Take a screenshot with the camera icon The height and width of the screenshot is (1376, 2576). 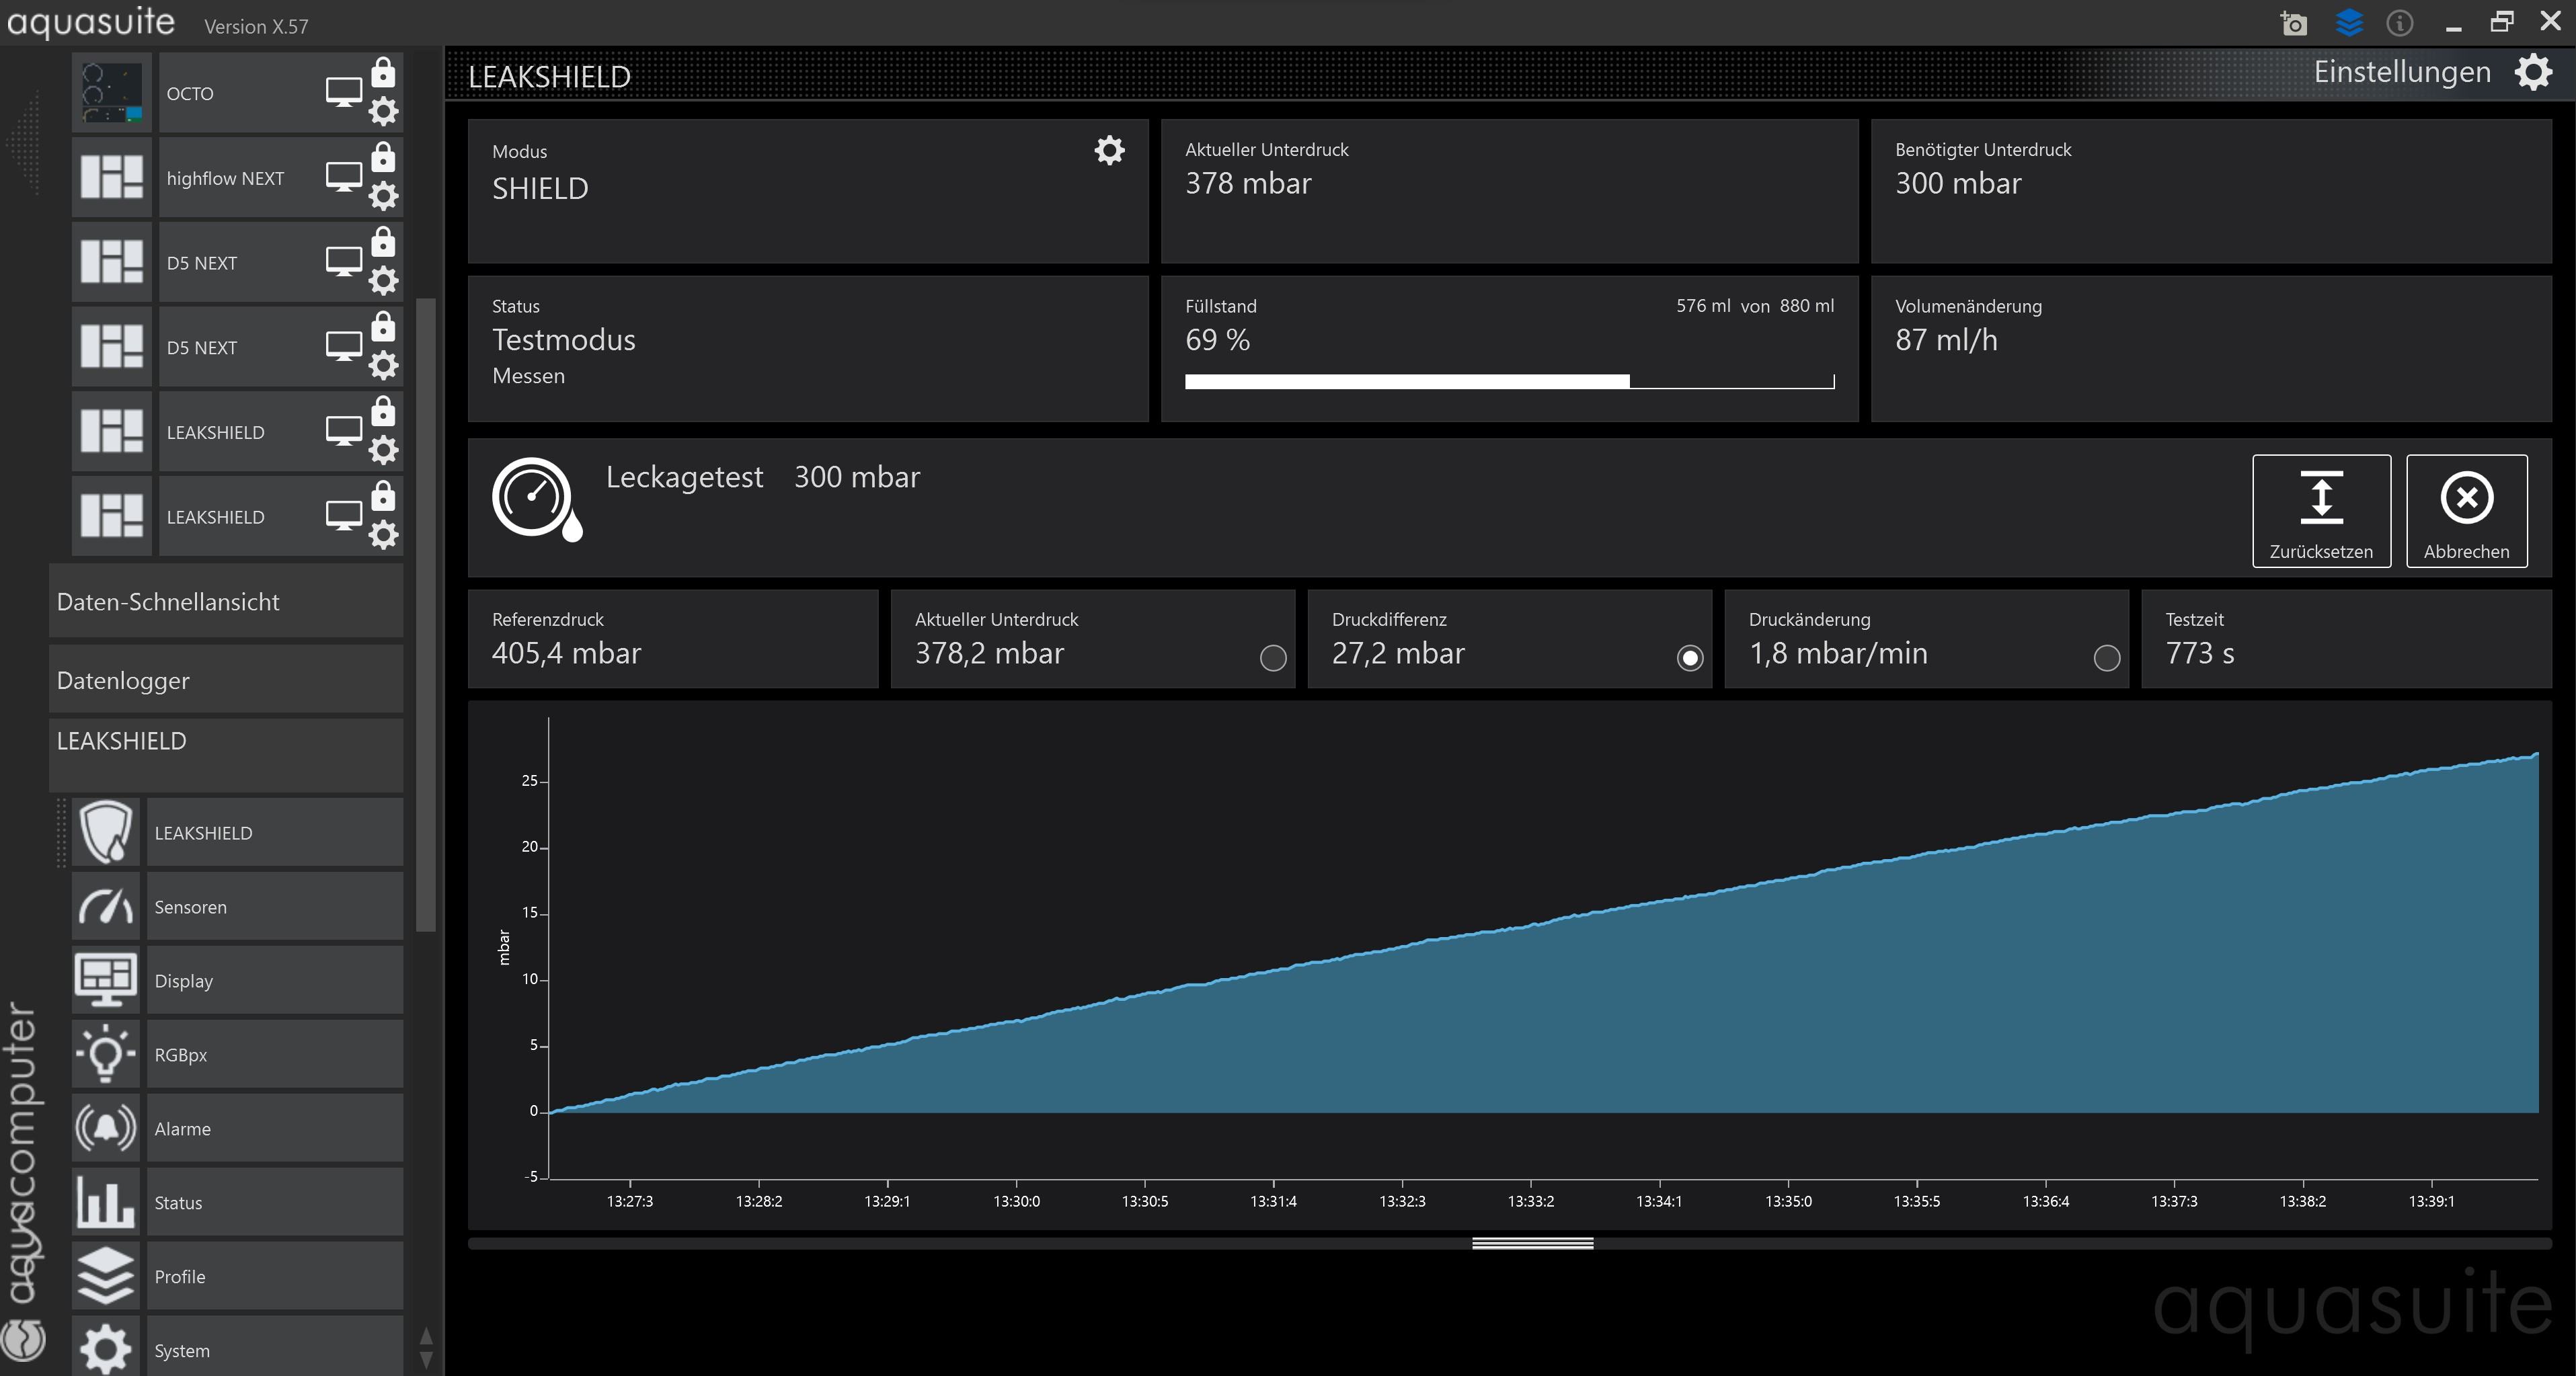2294,23
